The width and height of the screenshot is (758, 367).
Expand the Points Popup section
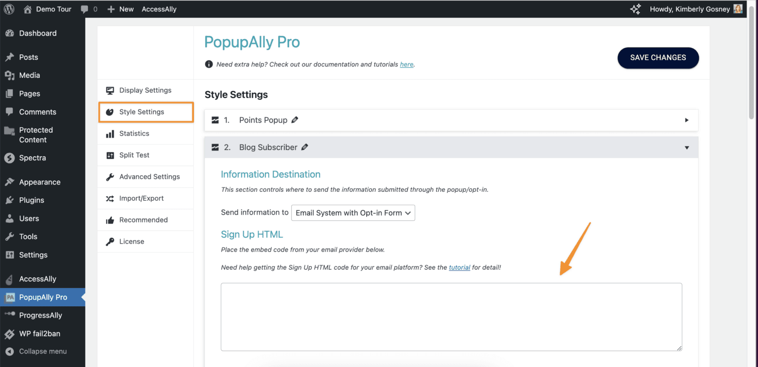coord(686,120)
